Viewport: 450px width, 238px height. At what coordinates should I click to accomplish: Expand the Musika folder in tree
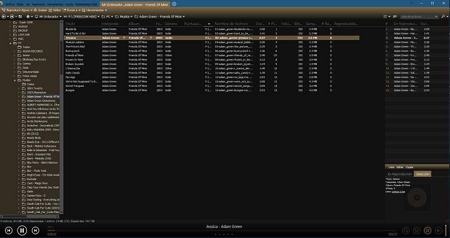(x=15, y=81)
